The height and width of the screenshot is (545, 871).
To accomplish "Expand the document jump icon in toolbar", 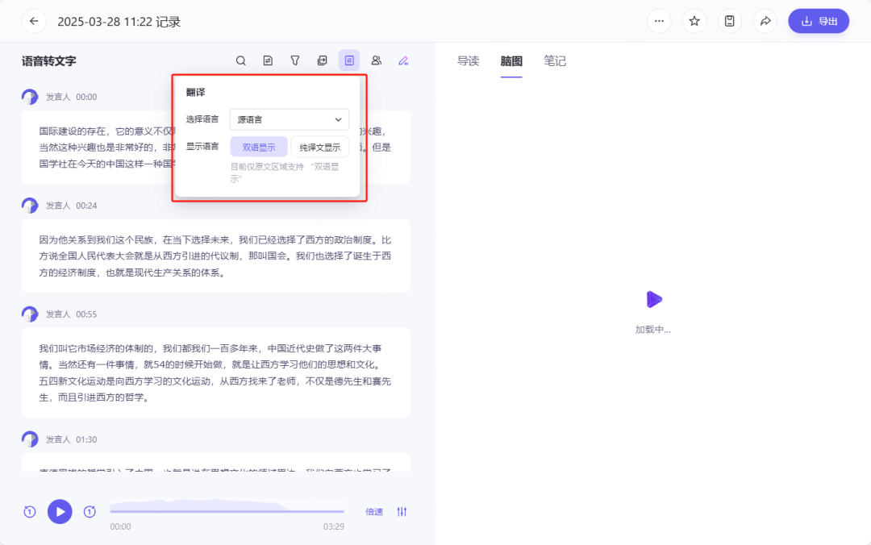I will (322, 60).
